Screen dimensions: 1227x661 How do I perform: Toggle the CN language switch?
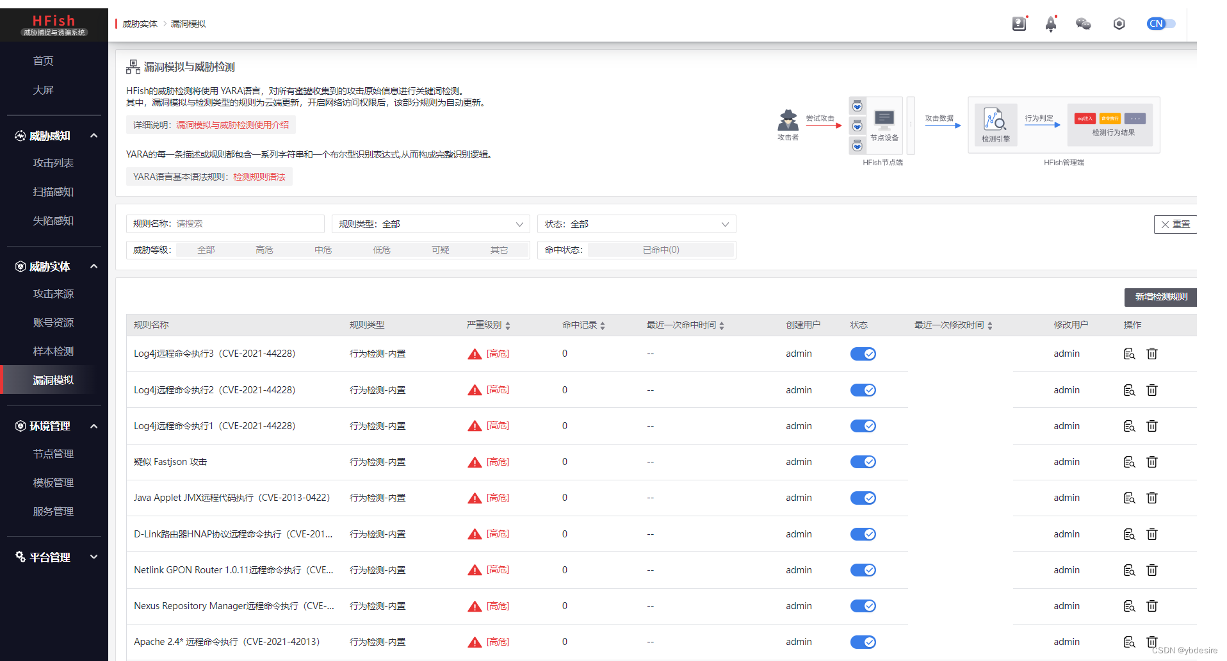tap(1161, 24)
